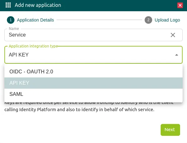This screenshot has height=143, width=187.
Task: Click the apps grid icon in header
Action: [8, 5]
